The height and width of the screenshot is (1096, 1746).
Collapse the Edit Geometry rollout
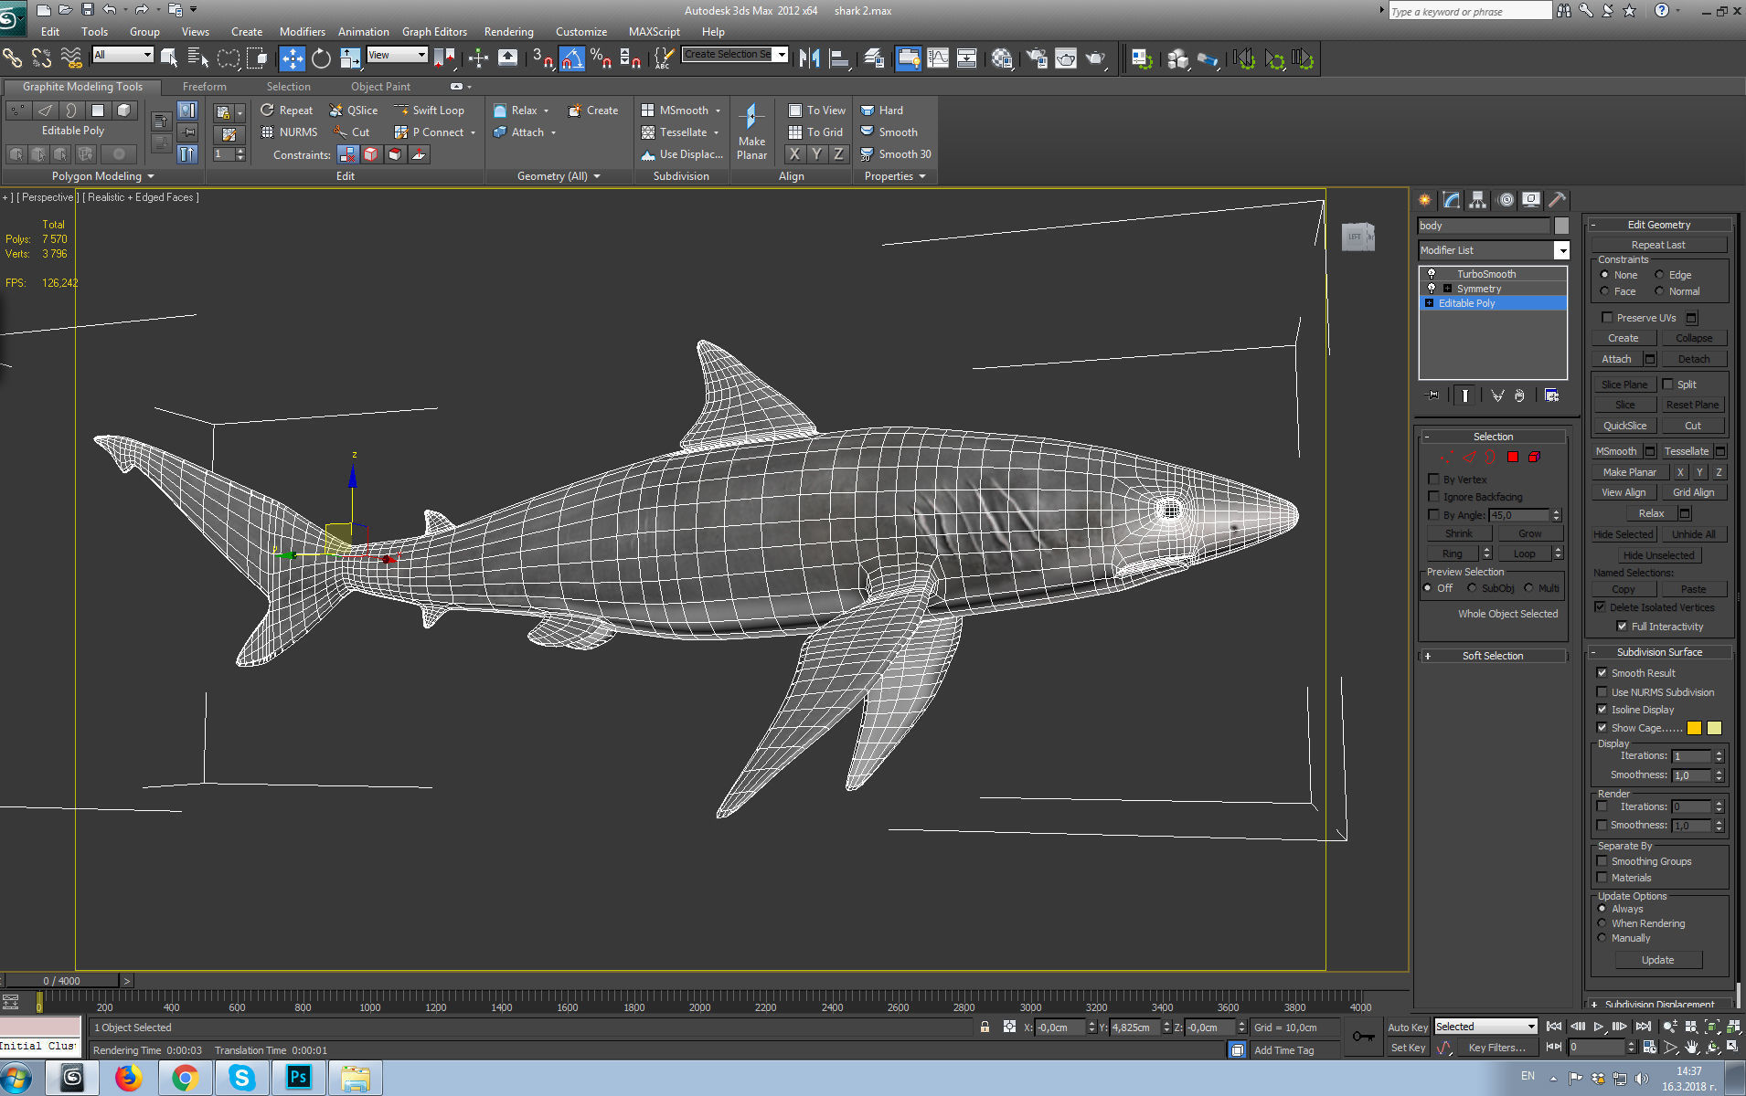tap(1659, 225)
